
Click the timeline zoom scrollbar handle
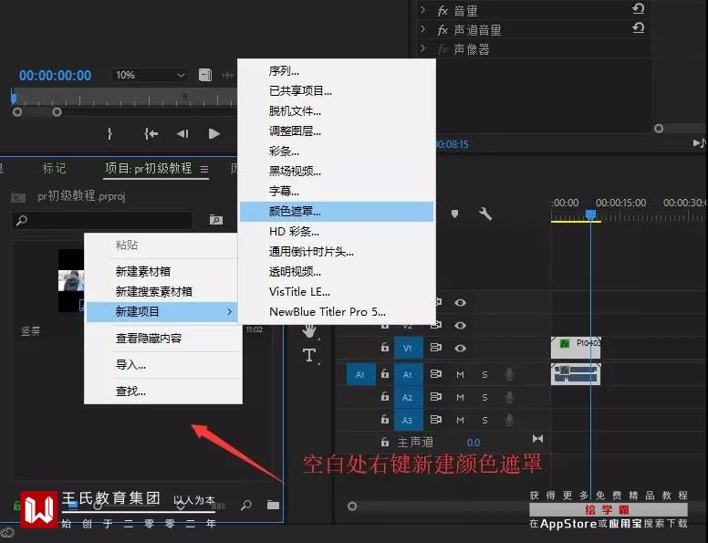click(352, 506)
